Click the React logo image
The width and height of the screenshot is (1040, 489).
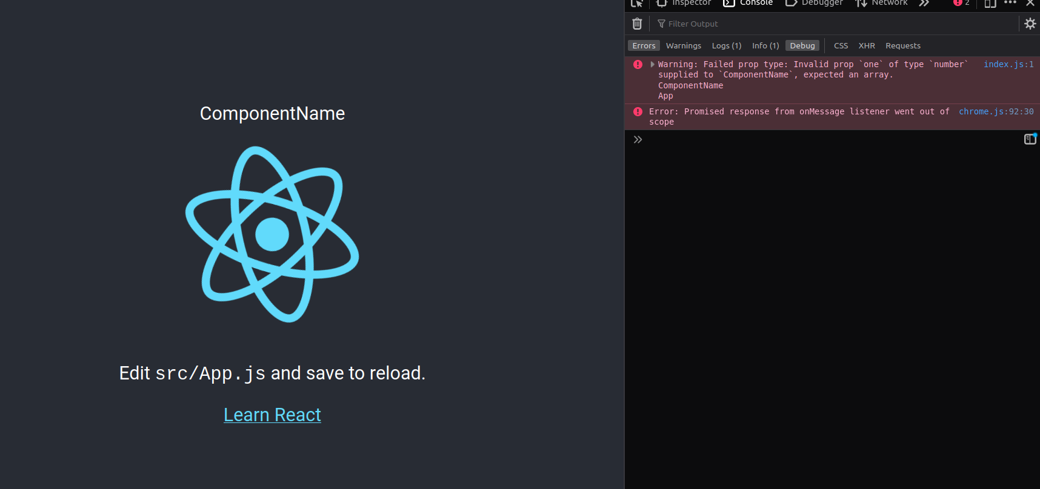pyautogui.click(x=272, y=234)
